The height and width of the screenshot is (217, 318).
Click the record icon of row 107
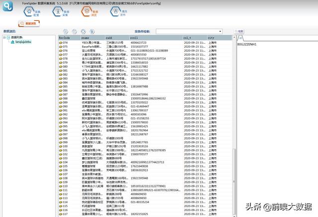tap(61, 174)
